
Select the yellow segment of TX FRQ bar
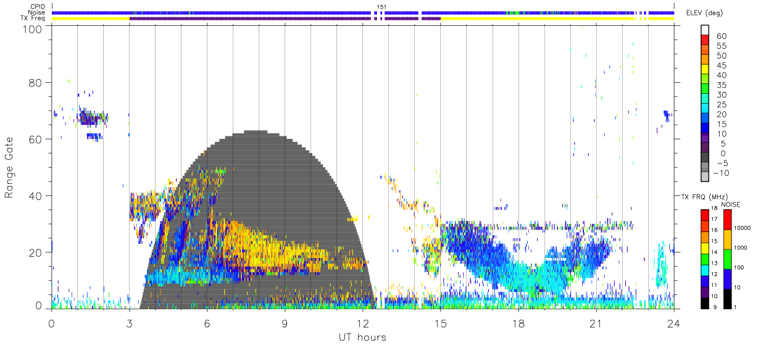704,248
